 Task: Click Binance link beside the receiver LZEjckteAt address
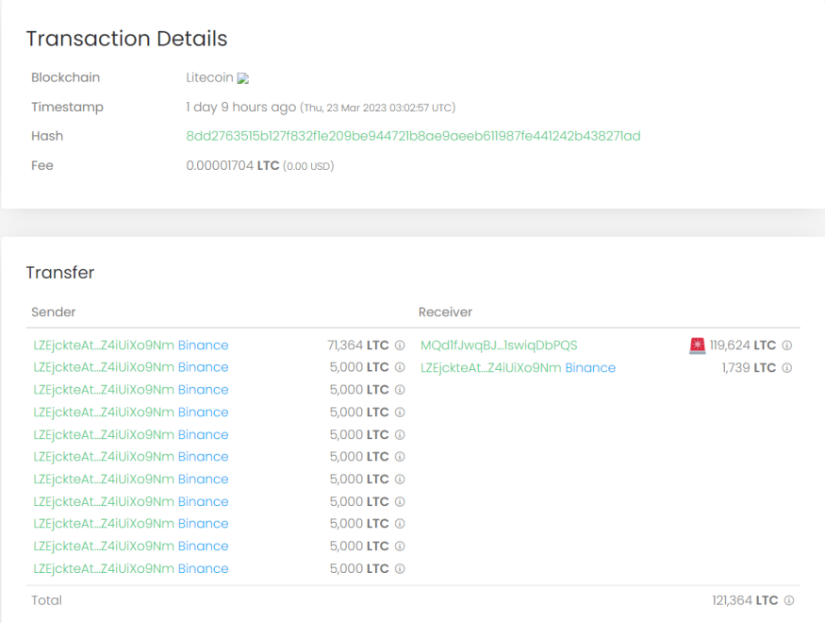(x=591, y=367)
